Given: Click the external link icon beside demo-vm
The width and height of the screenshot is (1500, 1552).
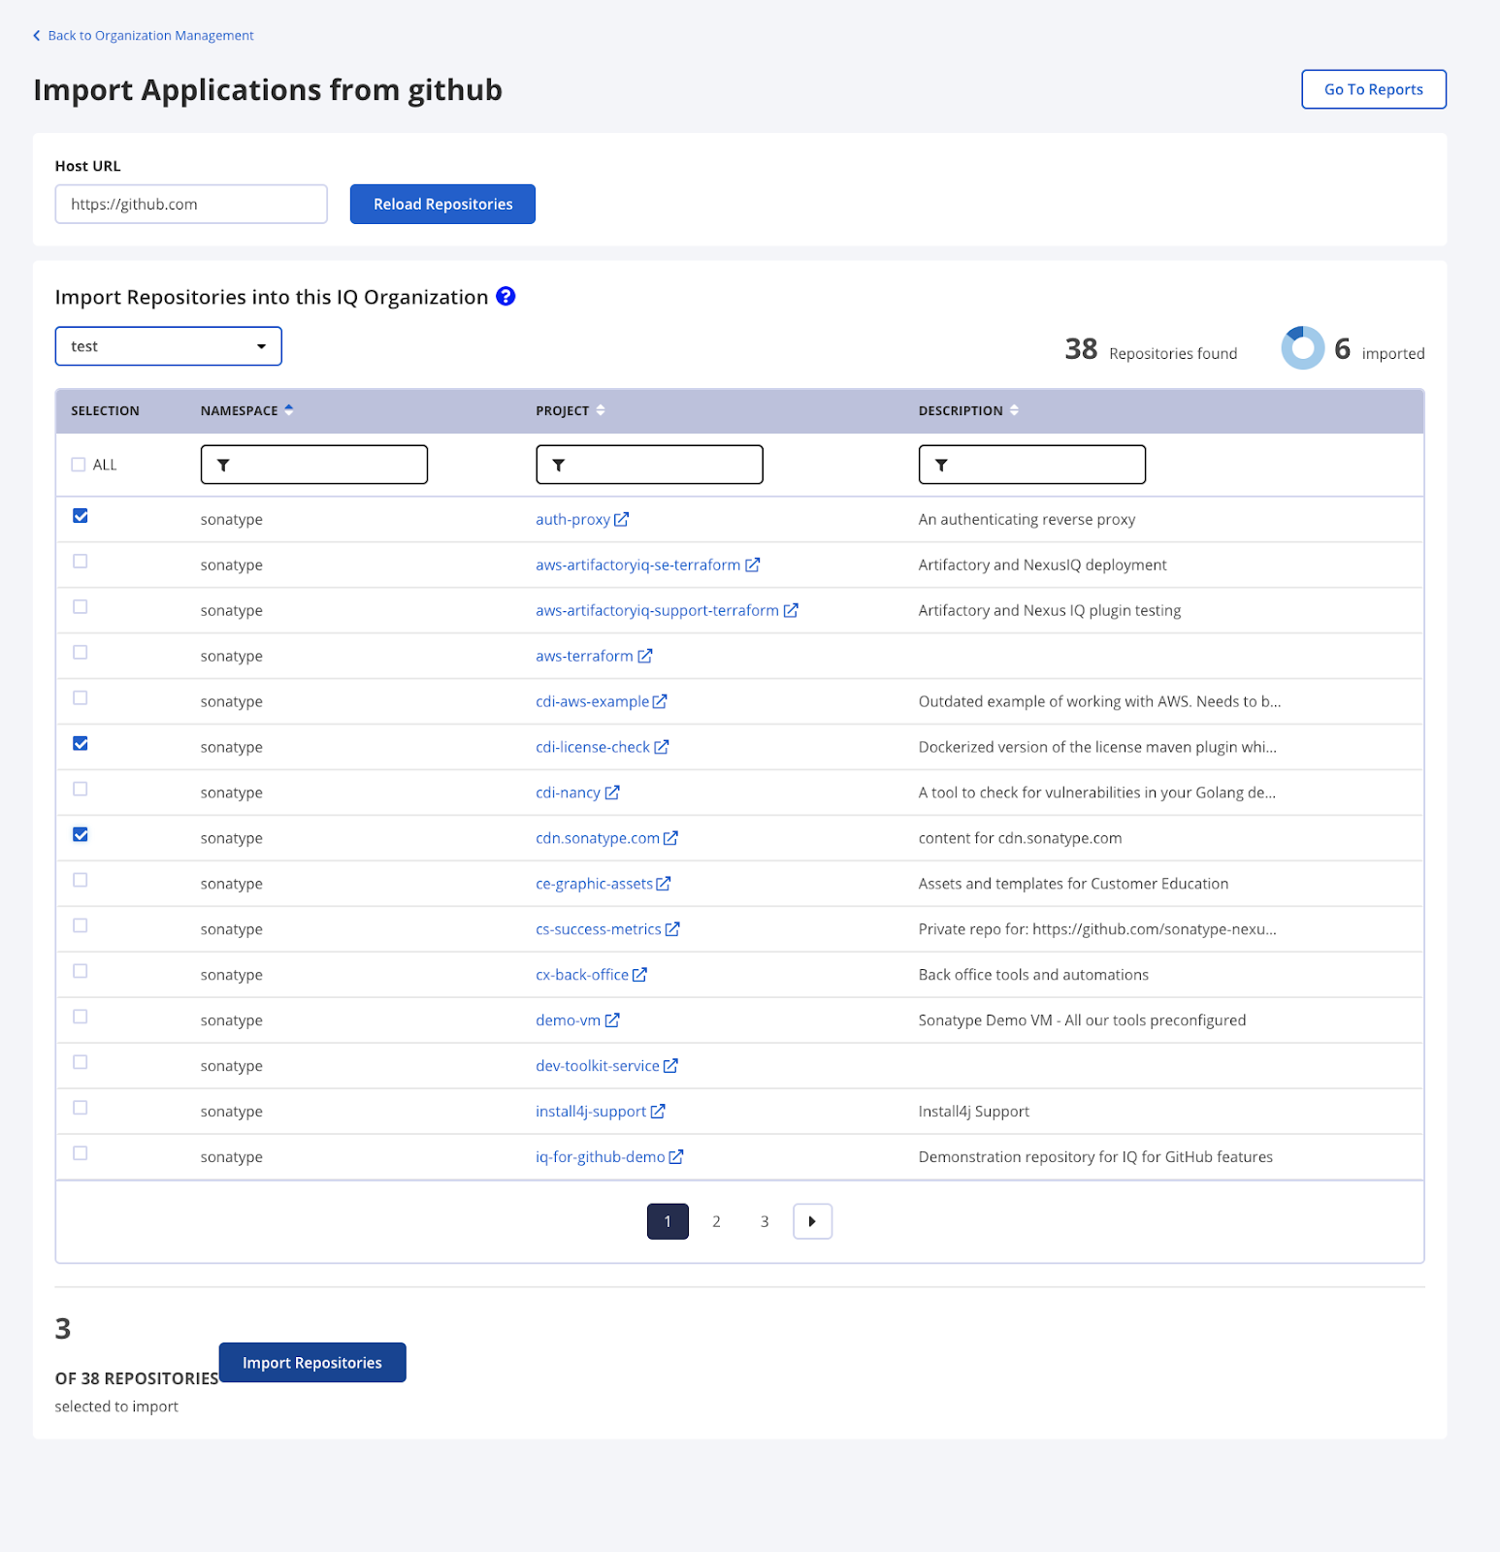Looking at the screenshot, I should [x=612, y=1020].
